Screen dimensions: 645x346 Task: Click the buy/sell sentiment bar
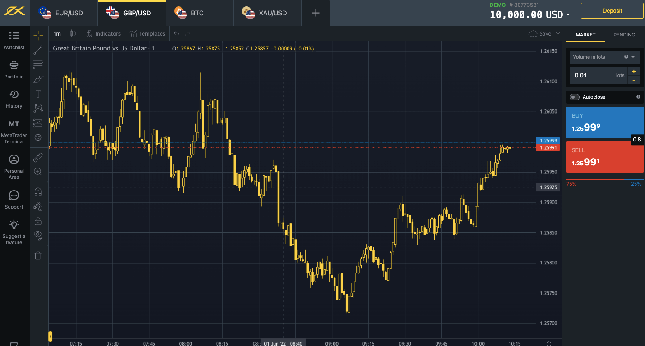[604, 180]
